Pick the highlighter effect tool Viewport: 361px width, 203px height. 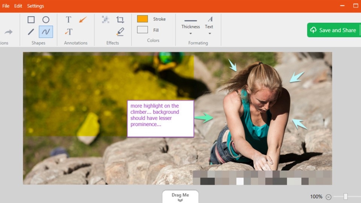click(x=120, y=32)
